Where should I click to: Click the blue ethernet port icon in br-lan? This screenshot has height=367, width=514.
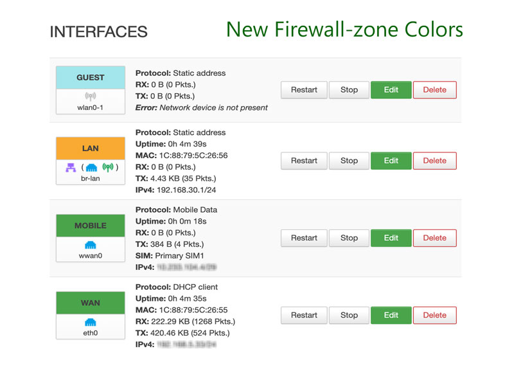91,168
